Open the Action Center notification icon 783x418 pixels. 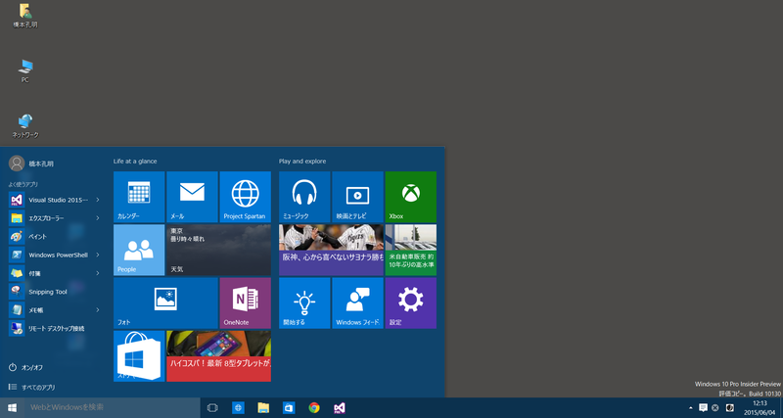pyautogui.click(x=703, y=407)
